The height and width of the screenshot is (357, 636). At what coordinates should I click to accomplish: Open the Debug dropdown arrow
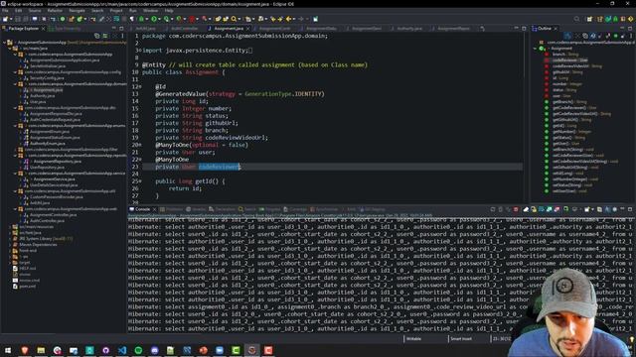[x=146, y=19]
